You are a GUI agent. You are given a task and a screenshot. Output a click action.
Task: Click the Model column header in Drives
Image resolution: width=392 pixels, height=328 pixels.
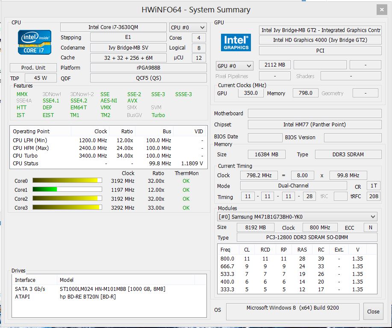coord(126,280)
